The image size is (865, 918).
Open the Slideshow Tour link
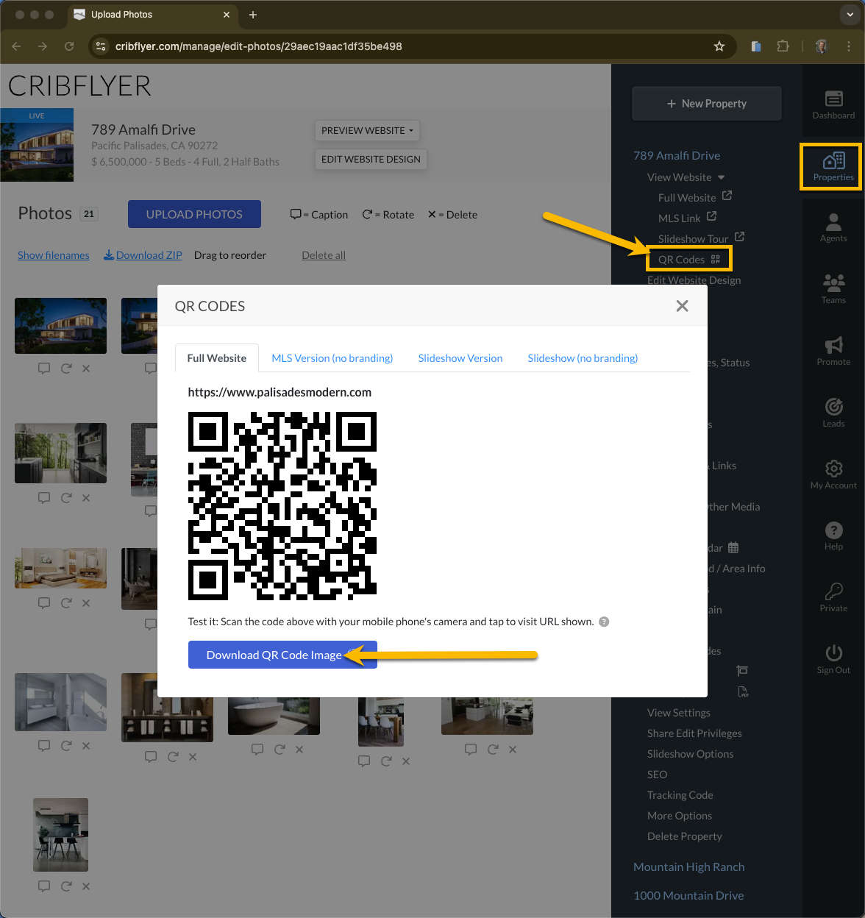701,238
